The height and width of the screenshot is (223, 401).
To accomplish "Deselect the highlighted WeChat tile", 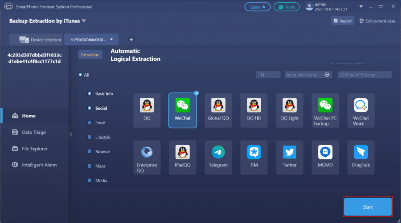I will 182,111.
